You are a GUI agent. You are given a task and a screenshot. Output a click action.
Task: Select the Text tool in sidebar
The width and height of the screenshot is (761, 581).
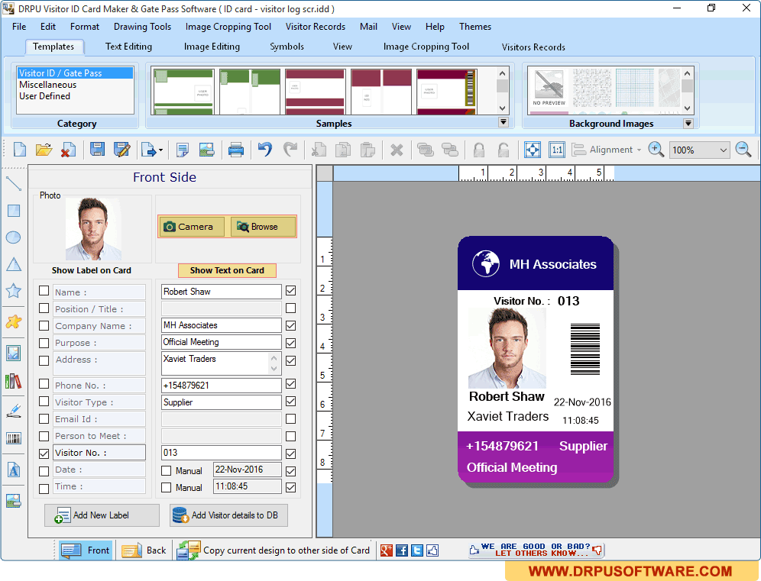14,470
